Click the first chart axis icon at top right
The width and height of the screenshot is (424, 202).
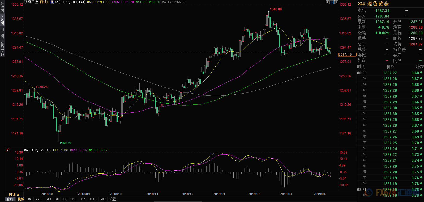click(x=328, y=2)
